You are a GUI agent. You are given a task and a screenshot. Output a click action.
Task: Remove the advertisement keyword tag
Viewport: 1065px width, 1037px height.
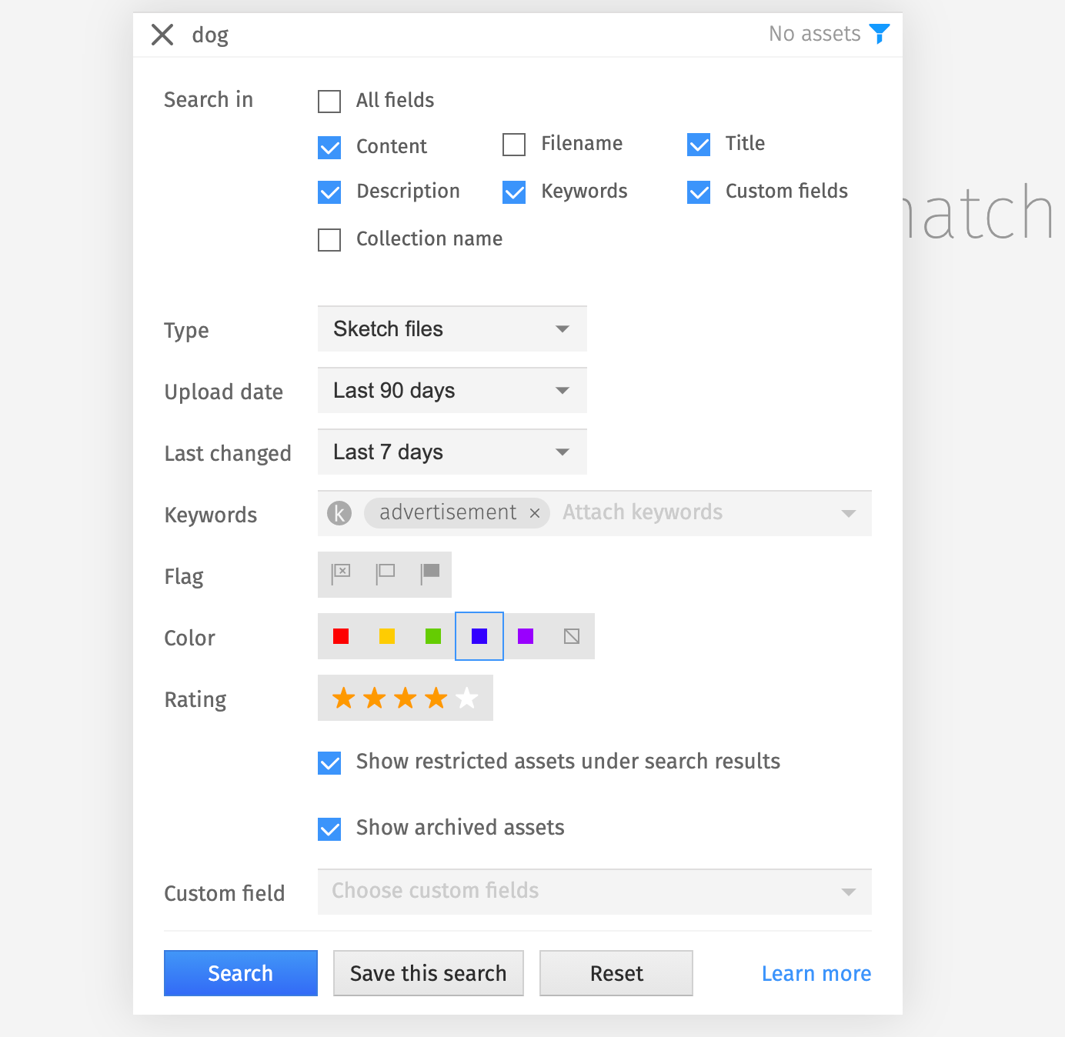(535, 513)
